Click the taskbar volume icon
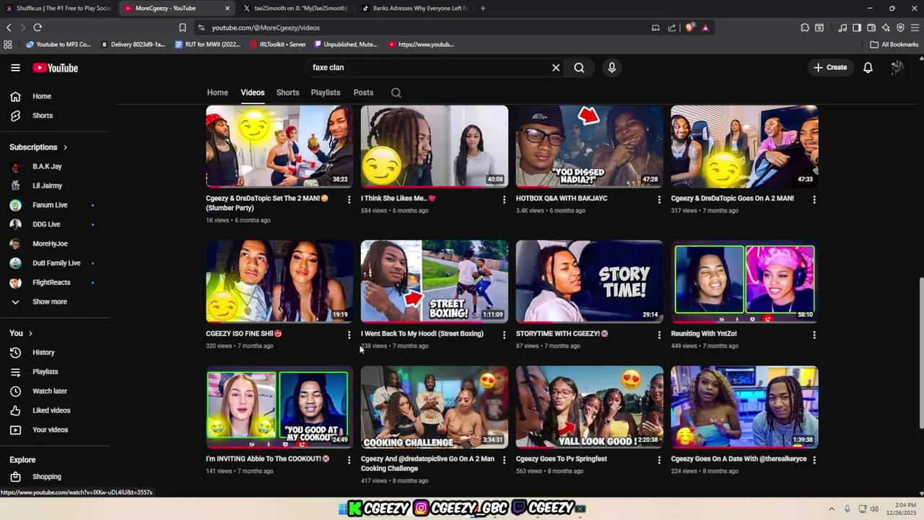Viewport: 924px width, 520px height. pyautogui.click(x=875, y=508)
